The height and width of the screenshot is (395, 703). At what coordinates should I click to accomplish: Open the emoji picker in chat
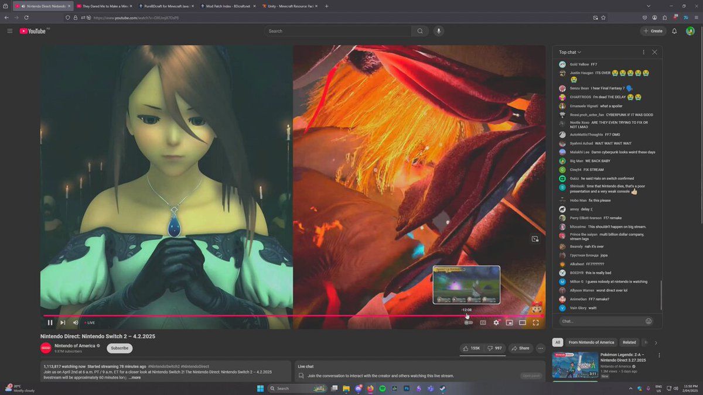click(649, 321)
